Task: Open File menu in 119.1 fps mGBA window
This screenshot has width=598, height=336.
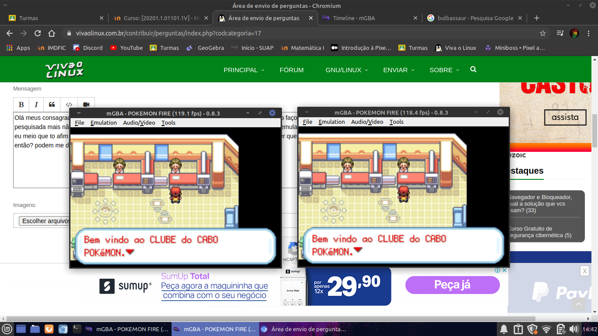Action: (79, 123)
